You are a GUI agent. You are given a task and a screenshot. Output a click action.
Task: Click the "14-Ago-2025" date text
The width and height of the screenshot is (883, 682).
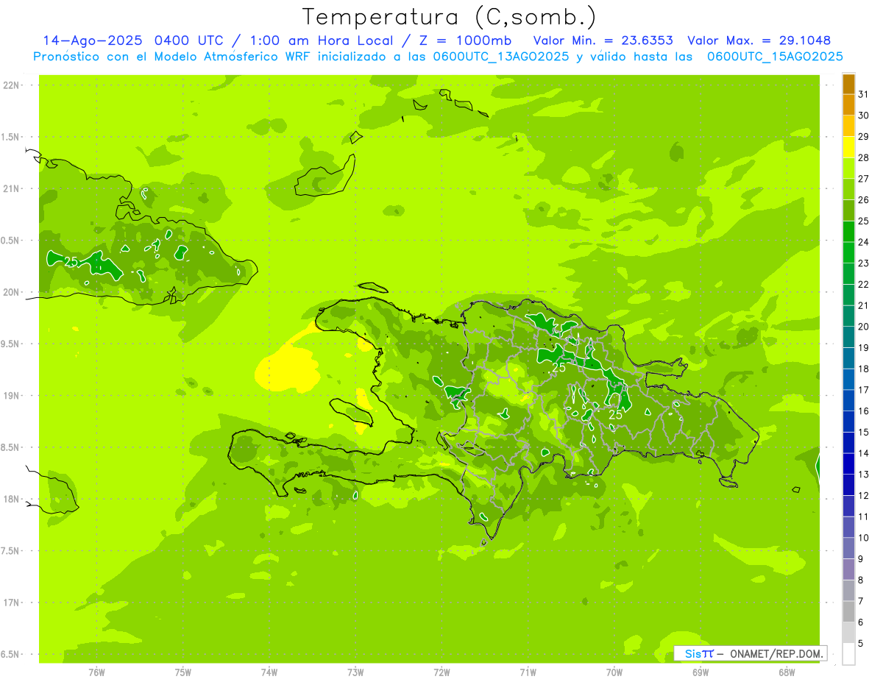tap(93, 40)
